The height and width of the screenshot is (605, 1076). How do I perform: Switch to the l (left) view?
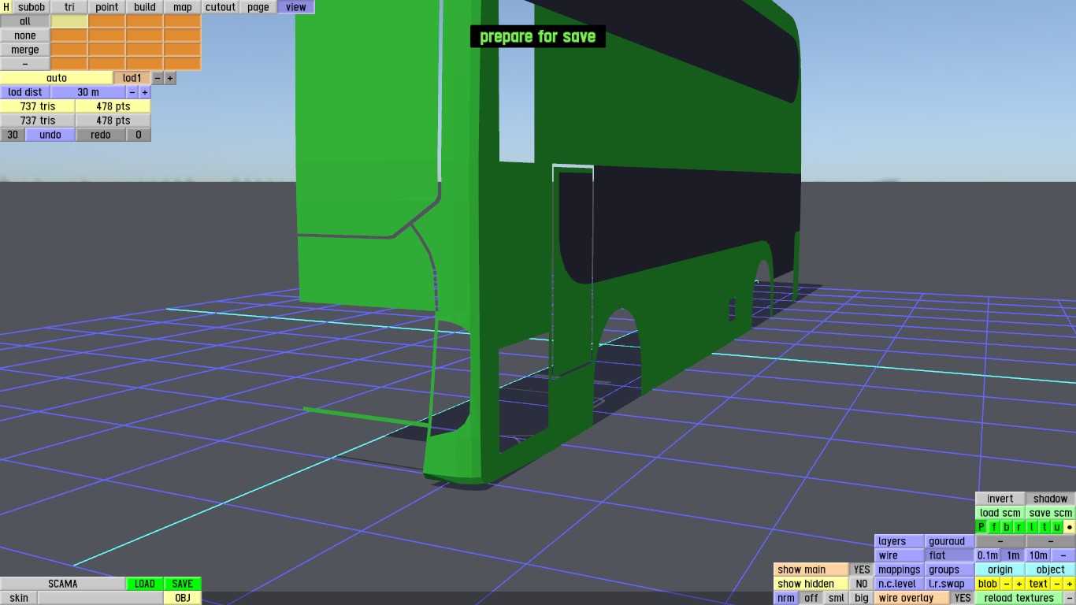(1032, 527)
